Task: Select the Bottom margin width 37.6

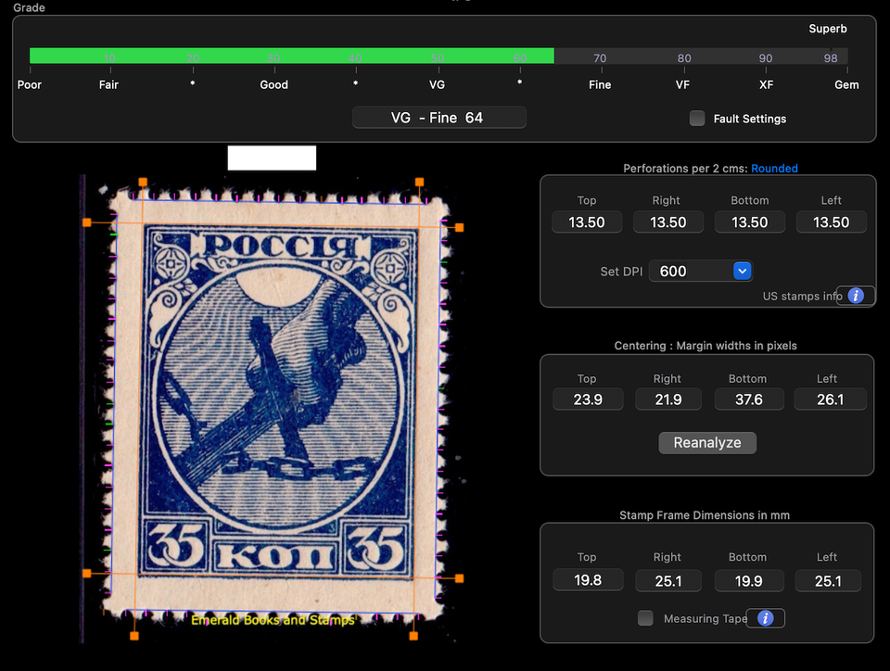Action: [x=749, y=399]
